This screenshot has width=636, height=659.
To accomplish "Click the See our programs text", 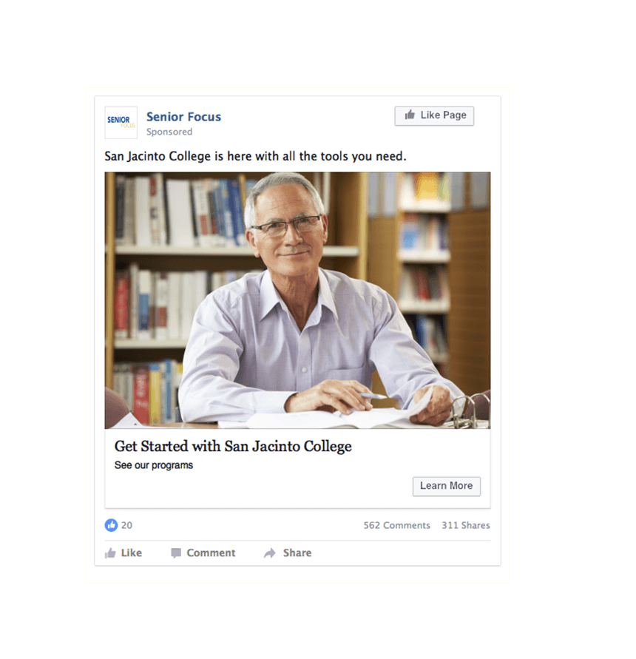I will (154, 465).
